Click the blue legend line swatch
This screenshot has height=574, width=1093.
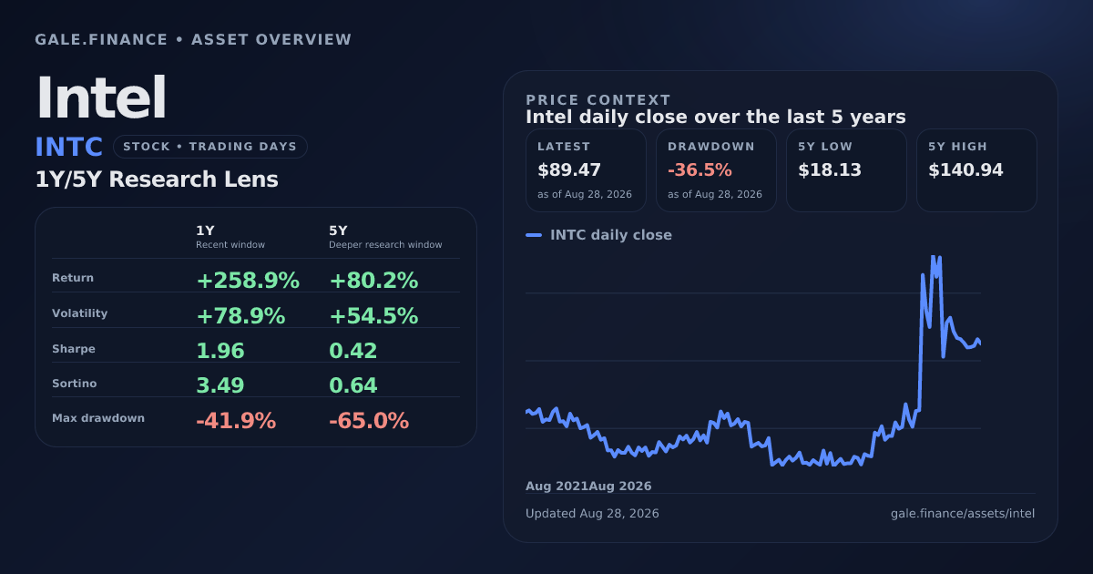point(534,235)
